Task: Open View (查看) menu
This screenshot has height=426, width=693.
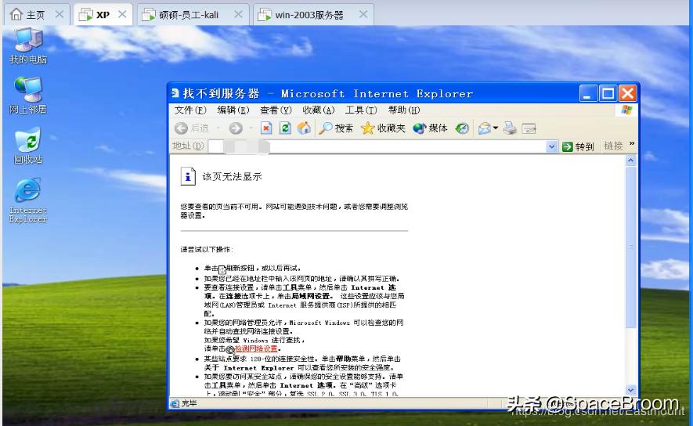Action: 276,110
